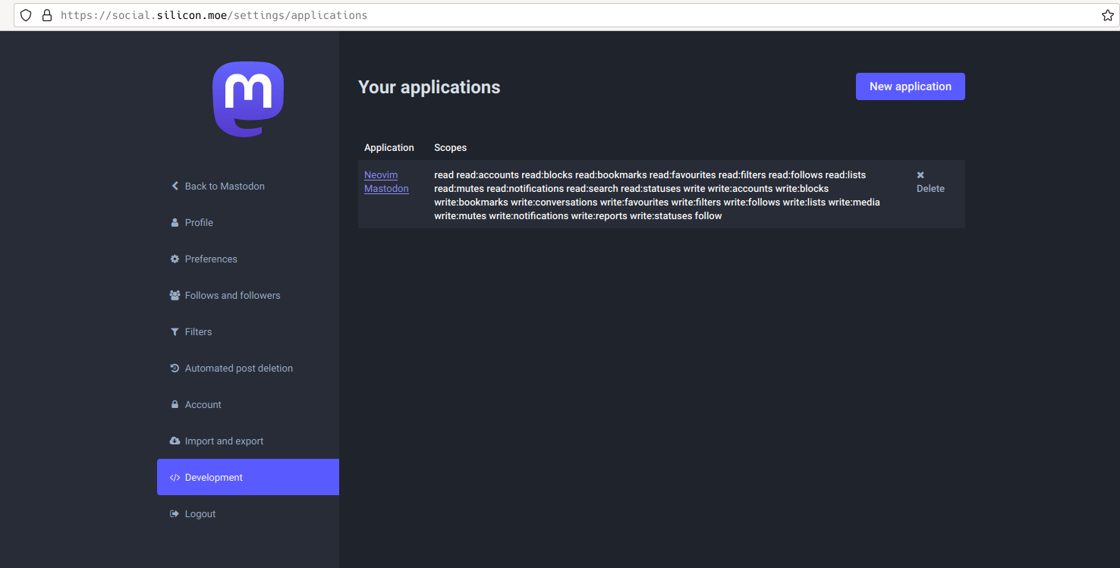Open Follows and followers section
The height and width of the screenshot is (568, 1120).
pos(248,295)
